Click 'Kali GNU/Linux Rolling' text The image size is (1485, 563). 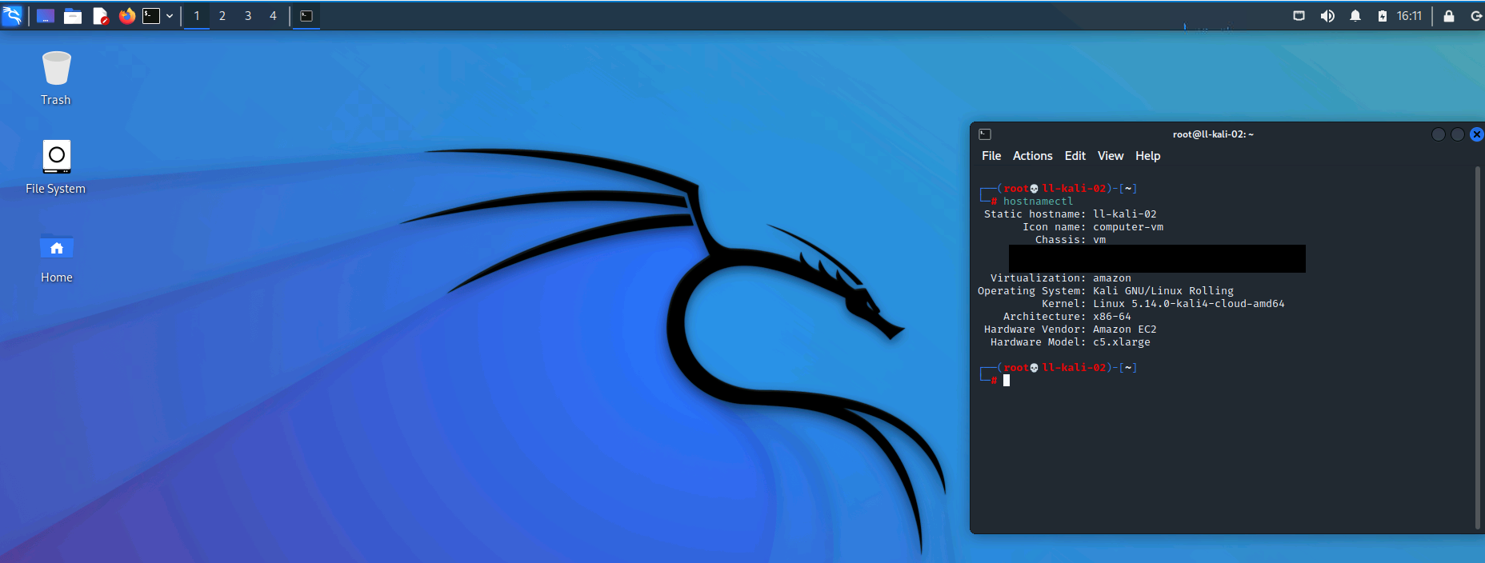pyautogui.click(x=1163, y=291)
